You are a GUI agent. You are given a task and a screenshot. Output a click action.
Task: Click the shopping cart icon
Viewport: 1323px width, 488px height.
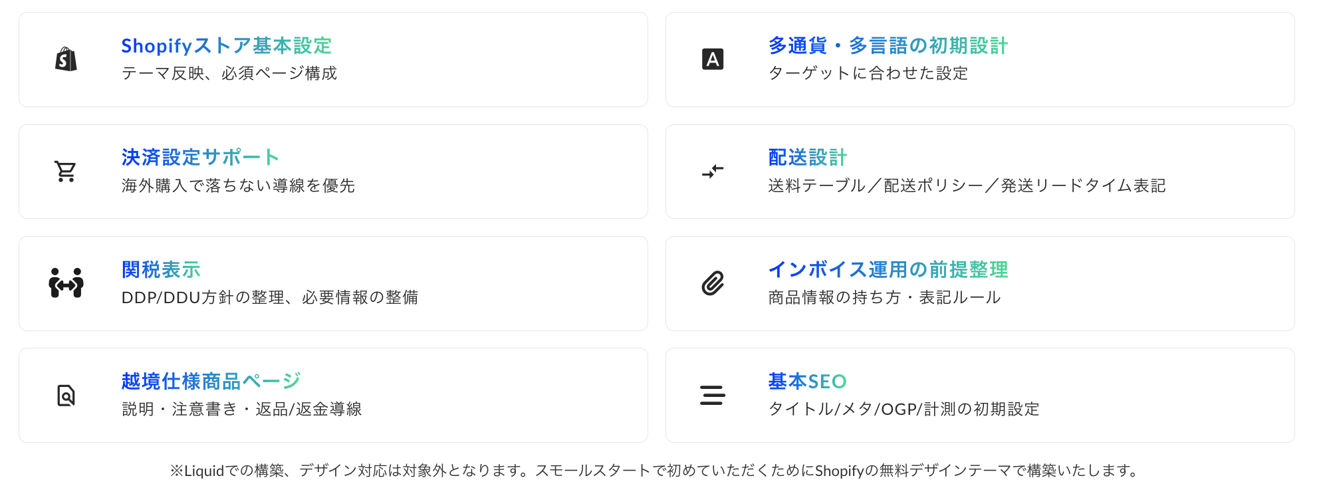coord(66,172)
